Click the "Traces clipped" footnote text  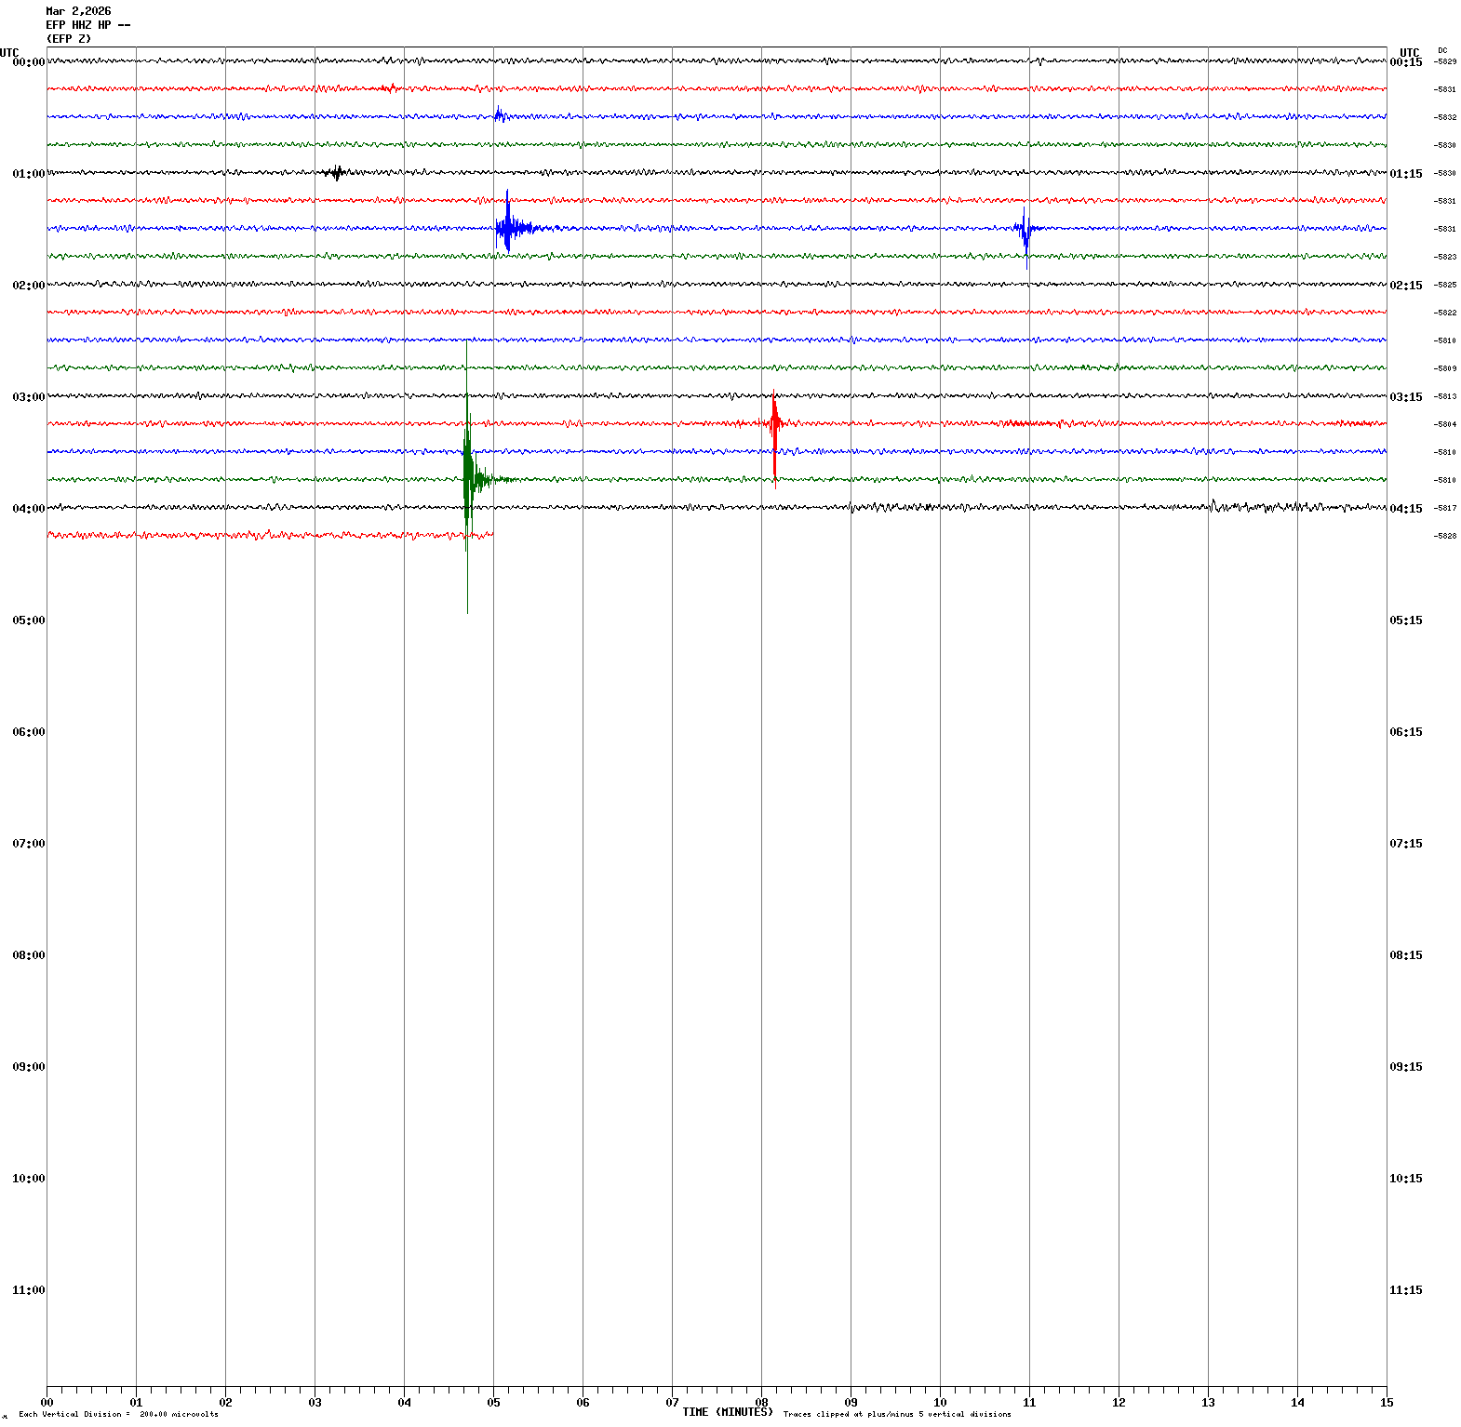pyautogui.click(x=896, y=1414)
